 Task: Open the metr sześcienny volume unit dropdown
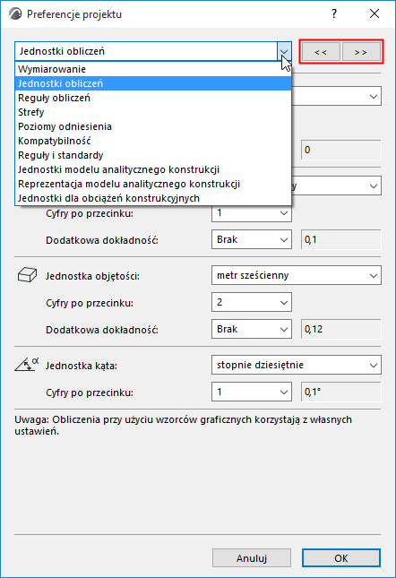297,275
